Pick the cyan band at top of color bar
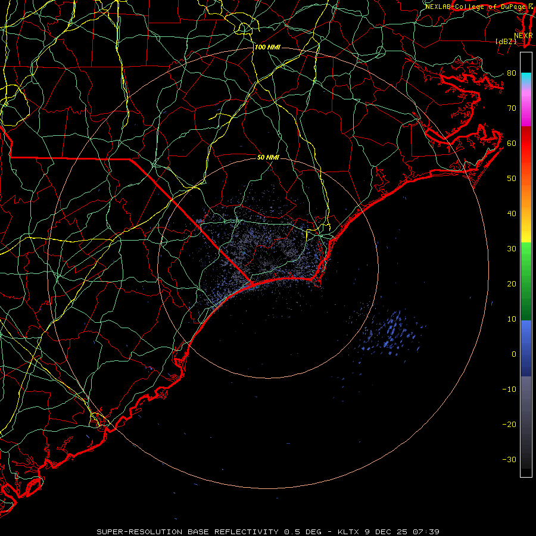Image resolution: width=536 pixels, height=536 pixels. click(526, 78)
